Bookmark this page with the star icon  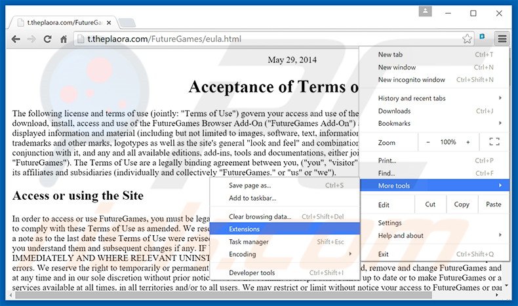[467, 39]
